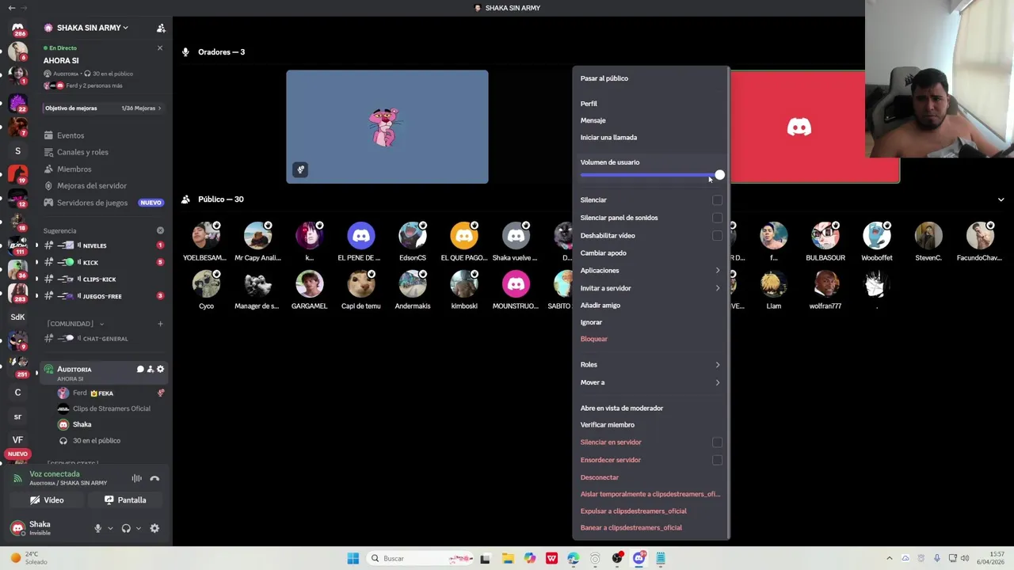Open Mejoras del servidor
This screenshot has width=1014, height=570.
91,185
